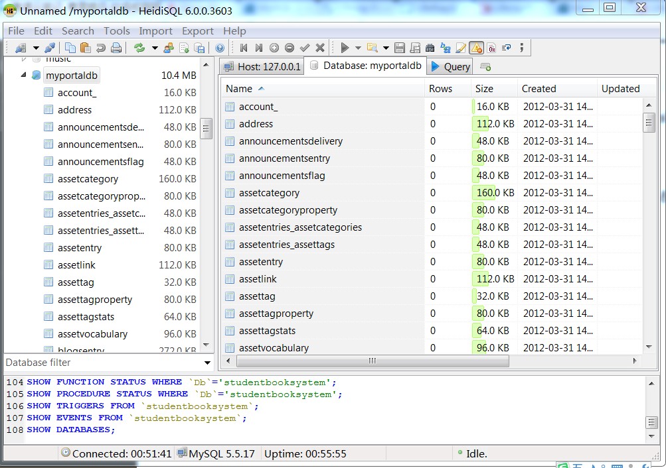Screen dimensions: 666x468
Task: Click the replace text icon
Action: click(445, 48)
